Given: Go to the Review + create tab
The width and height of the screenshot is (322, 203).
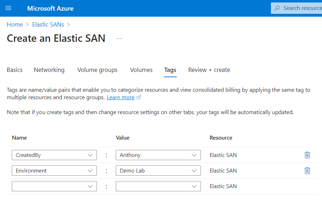Looking at the screenshot, I should point(209,70).
